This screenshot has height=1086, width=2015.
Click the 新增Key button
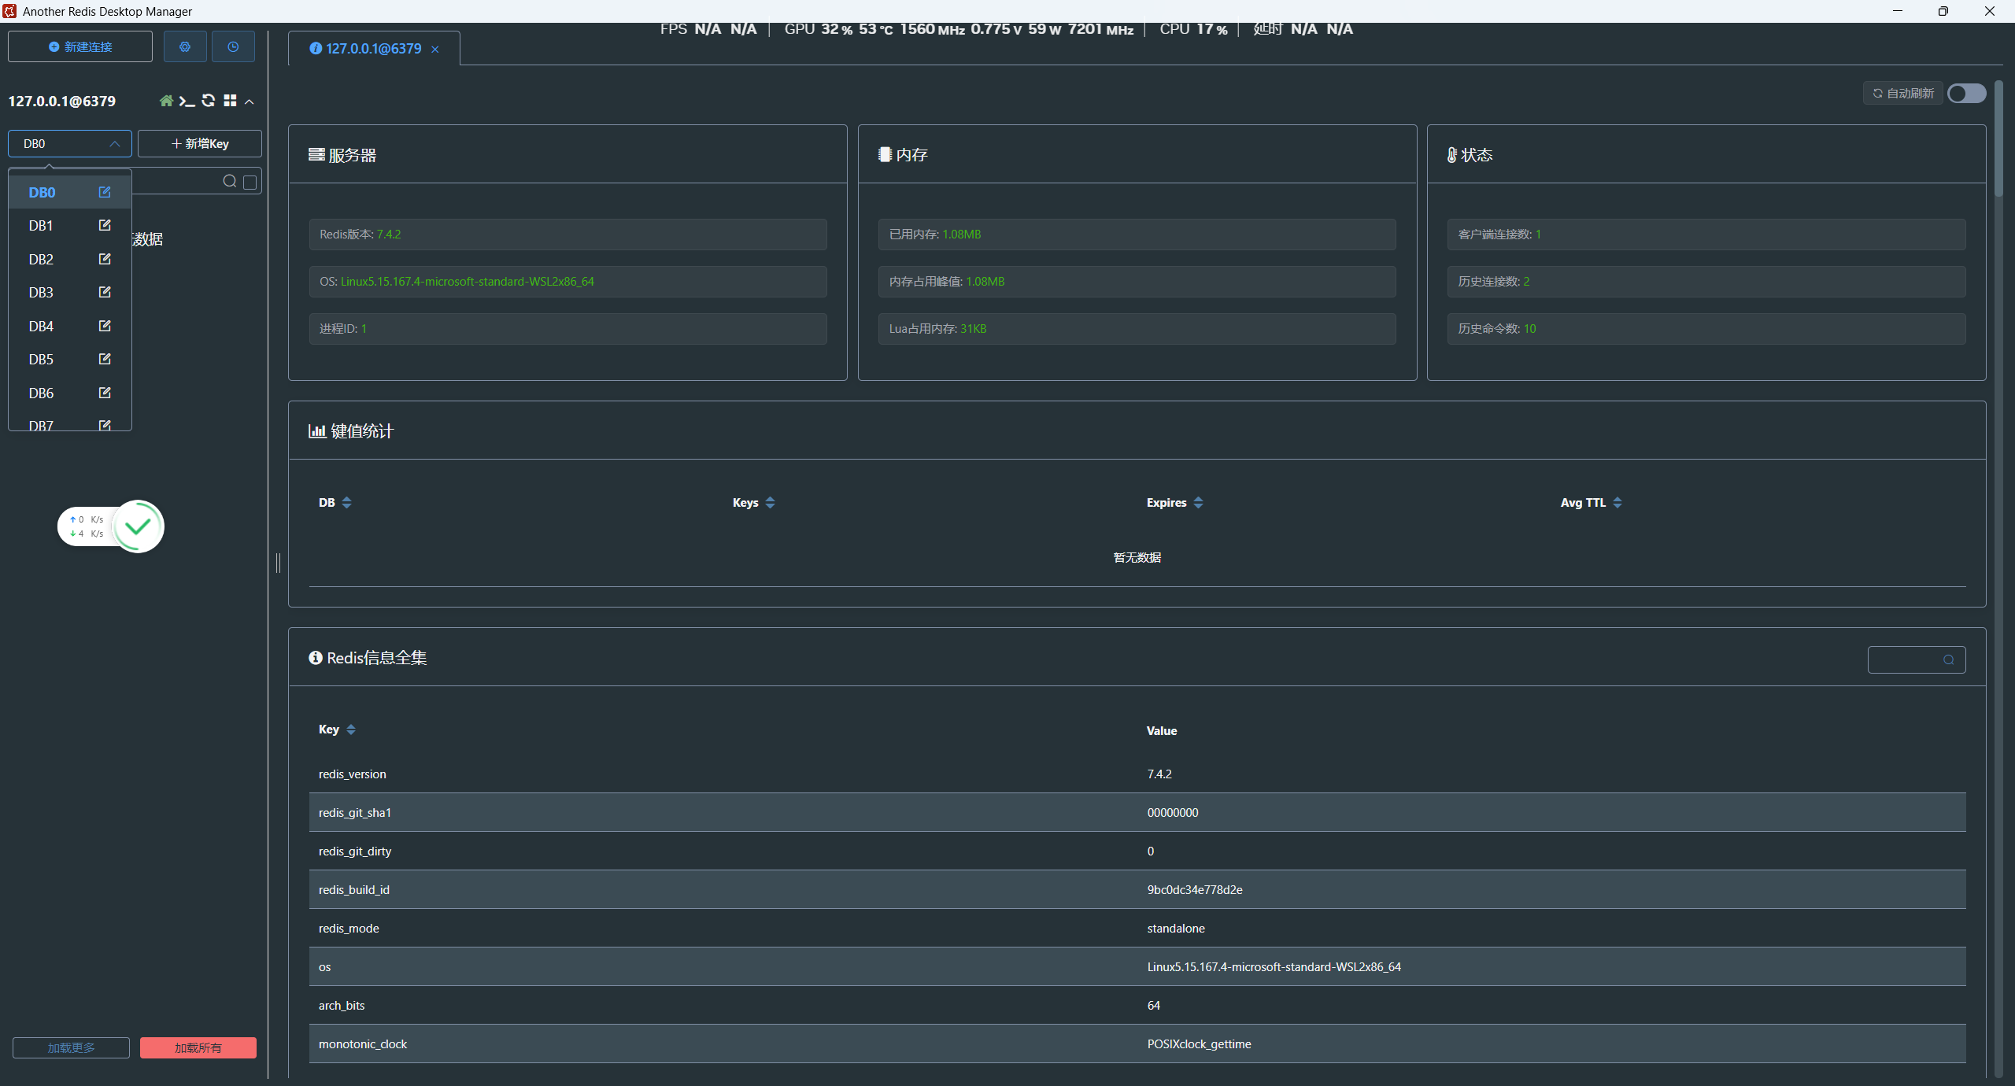pyautogui.click(x=200, y=144)
